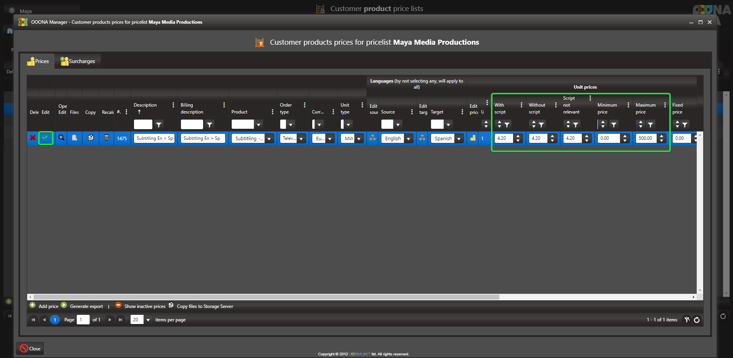Edit target languages icon in row

[422, 138]
